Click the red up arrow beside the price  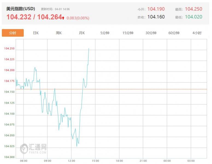(x=63, y=18)
